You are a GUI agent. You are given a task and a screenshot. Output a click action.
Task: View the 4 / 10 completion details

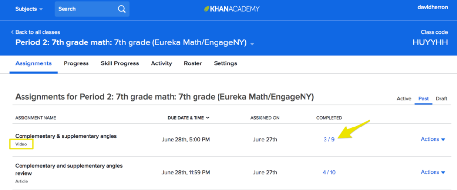(x=329, y=172)
